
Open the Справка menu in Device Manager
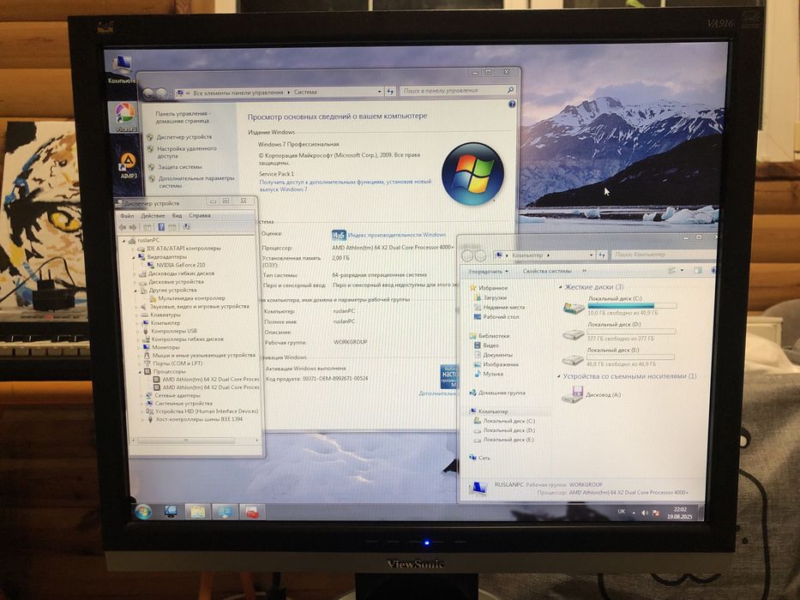click(x=200, y=216)
